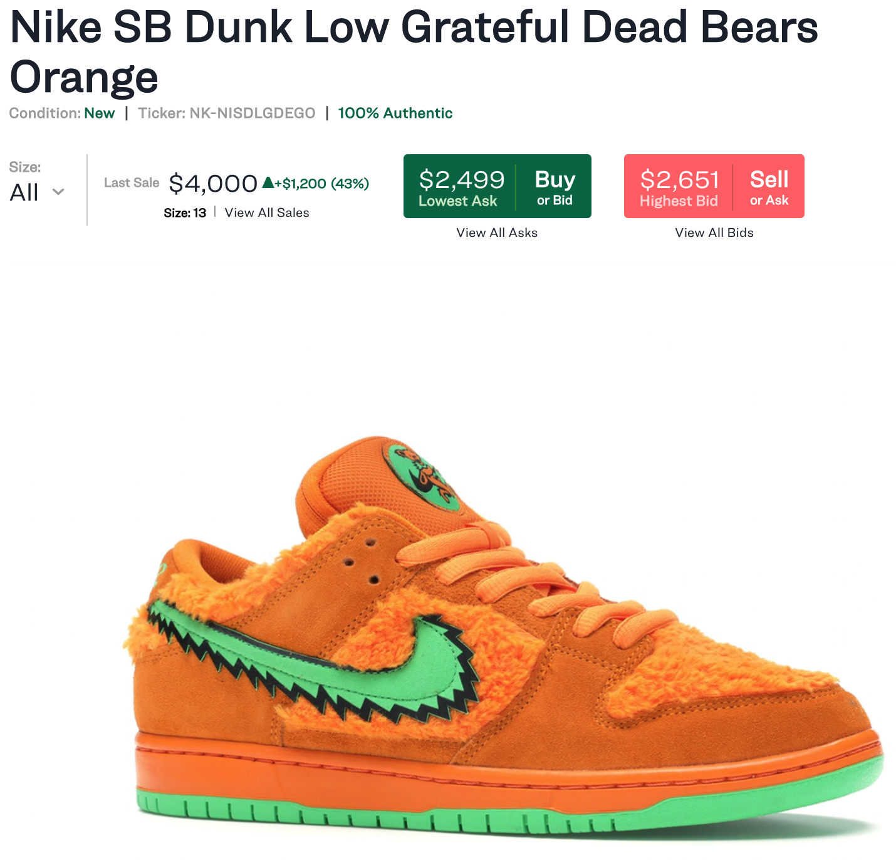Click the +$1,200 (43%) price change
Viewport: 896px width, 860px height.
321,184
